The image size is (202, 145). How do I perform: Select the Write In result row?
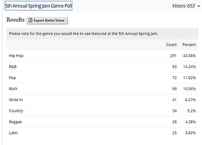[102, 100]
